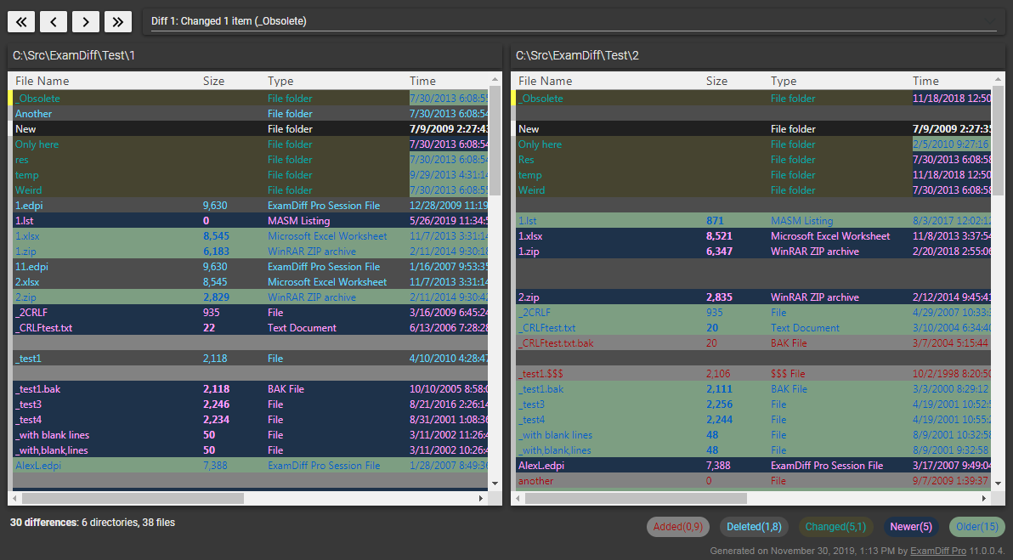Screen dimensions: 1013x560
Task: Click left pane vertical scrollbar thumb
Action: (x=495, y=140)
